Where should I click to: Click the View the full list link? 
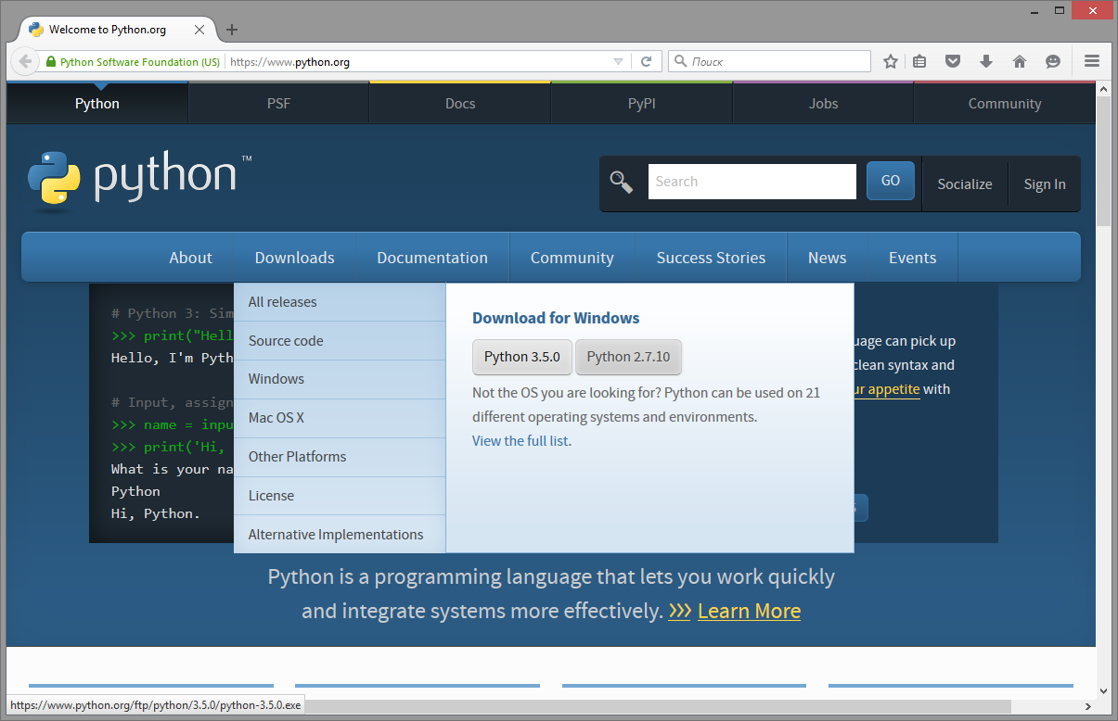coord(520,441)
